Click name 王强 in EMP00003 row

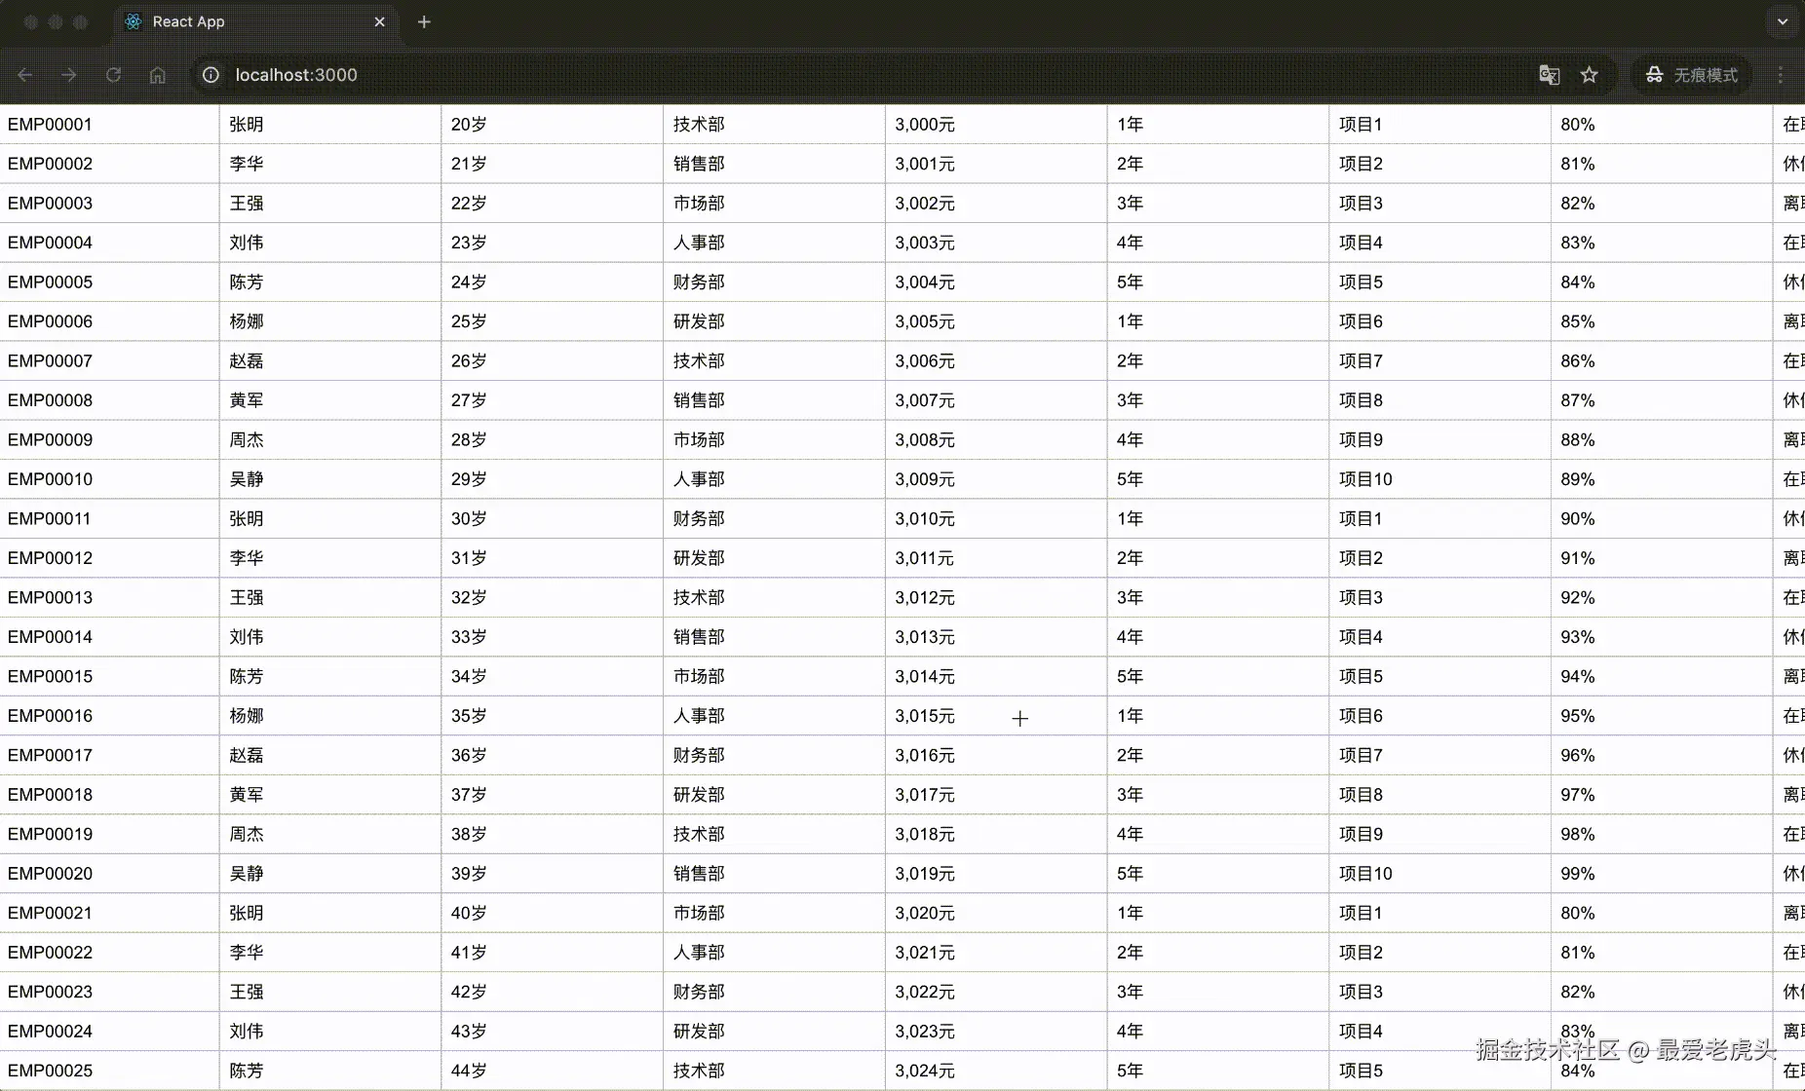click(x=247, y=204)
